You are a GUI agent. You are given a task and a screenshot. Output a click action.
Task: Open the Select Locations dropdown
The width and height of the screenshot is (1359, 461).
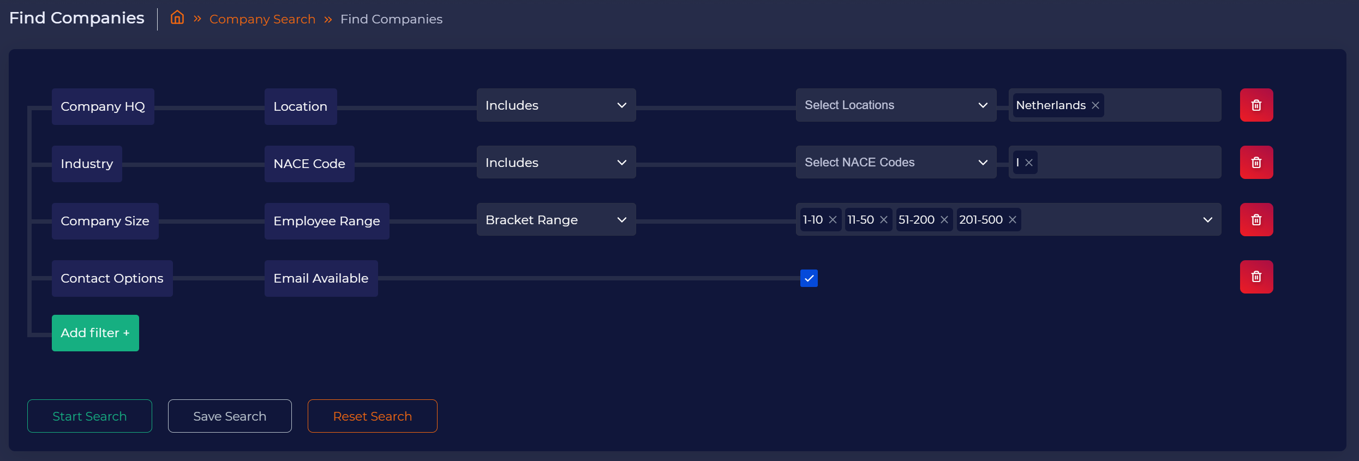(x=895, y=105)
